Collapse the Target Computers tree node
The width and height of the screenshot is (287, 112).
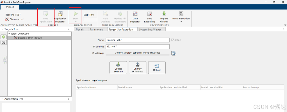pos(9,34)
